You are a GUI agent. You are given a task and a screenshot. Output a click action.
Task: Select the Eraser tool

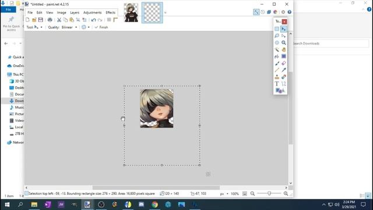[284, 64]
